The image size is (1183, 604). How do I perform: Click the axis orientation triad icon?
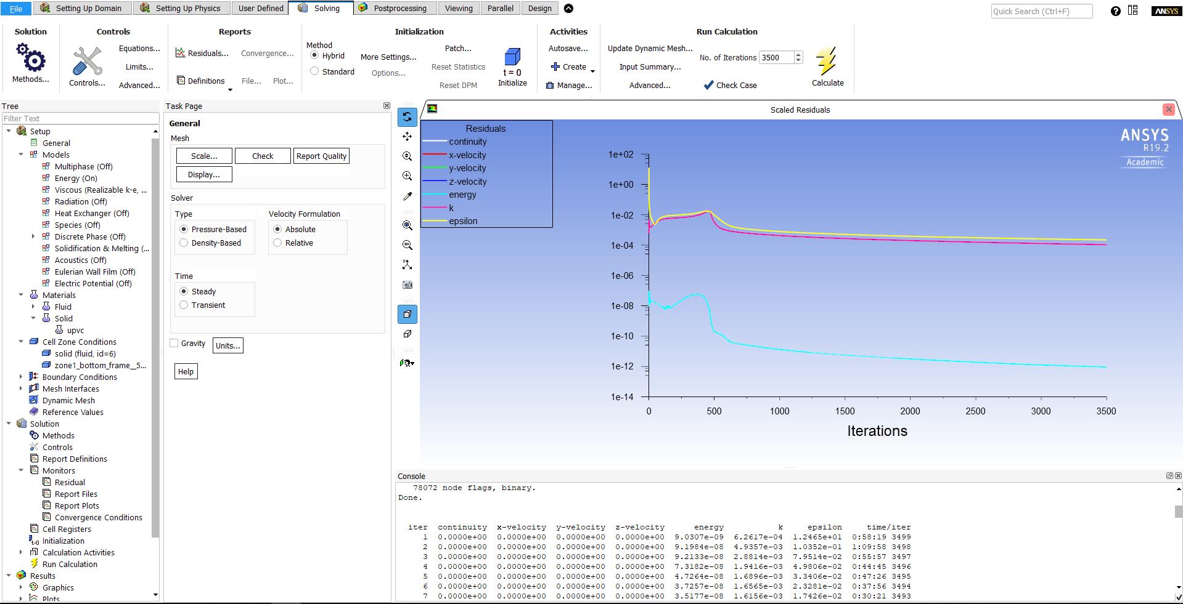click(407, 265)
